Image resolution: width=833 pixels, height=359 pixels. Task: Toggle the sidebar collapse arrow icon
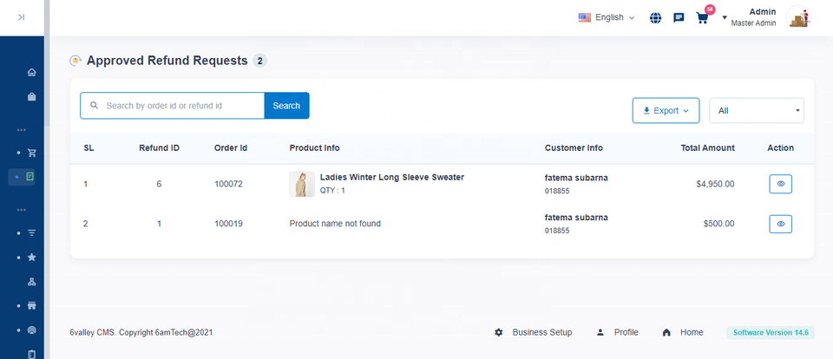point(22,17)
